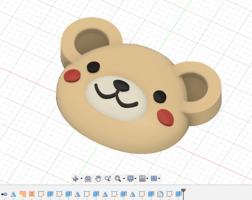Select the second sketch in the timeline
Image resolution: width=252 pixels, height=200 pixels.
pyautogui.click(x=59, y=194)
